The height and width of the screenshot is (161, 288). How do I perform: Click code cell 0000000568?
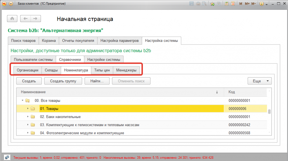click(x=245, y=133)
